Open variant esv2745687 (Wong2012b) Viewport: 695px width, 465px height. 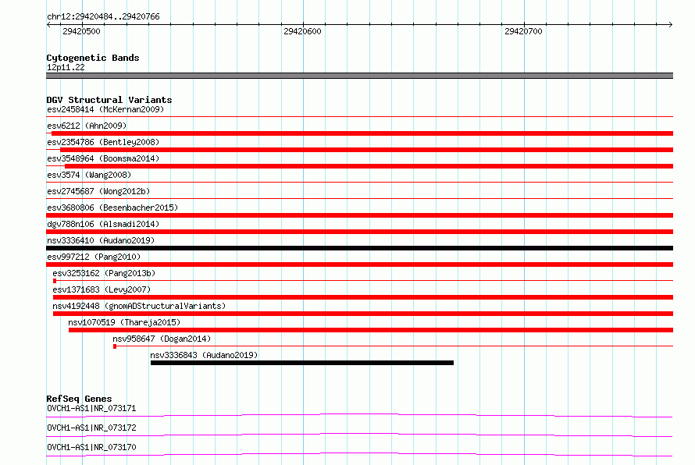[x=98, y=191]
